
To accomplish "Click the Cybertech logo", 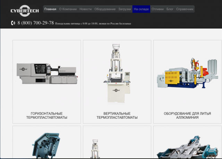I will (25, 11).
